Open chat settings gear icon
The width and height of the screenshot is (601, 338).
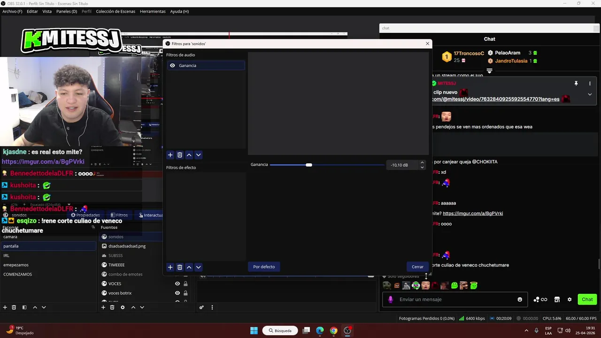tap(570, 300)
